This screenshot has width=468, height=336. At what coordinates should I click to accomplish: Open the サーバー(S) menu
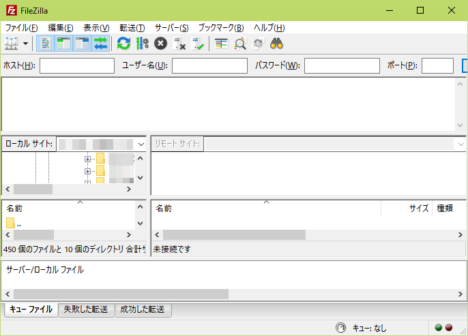pos(172,28)
